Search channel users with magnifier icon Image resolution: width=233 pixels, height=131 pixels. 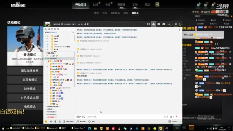pyautogui.click(x=58, y=29)
